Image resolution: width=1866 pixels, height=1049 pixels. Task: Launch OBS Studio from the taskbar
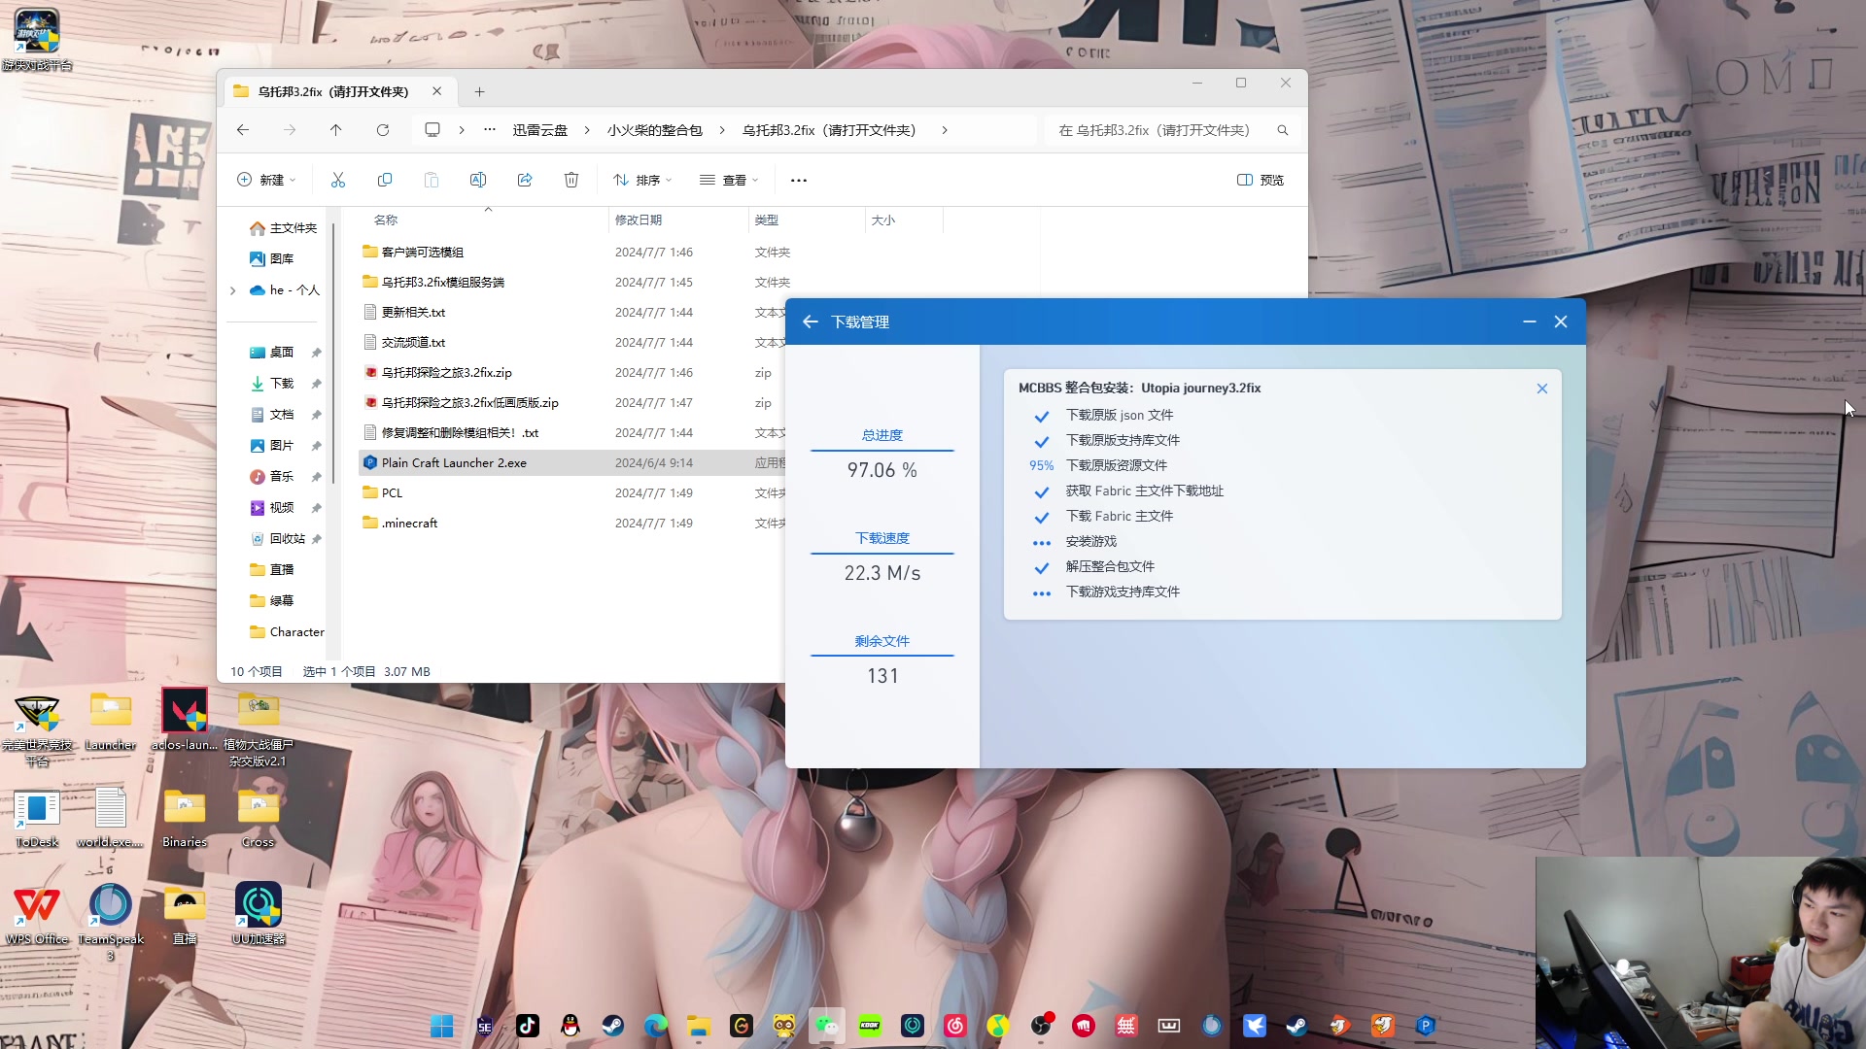click(x=1042, y=1025)
